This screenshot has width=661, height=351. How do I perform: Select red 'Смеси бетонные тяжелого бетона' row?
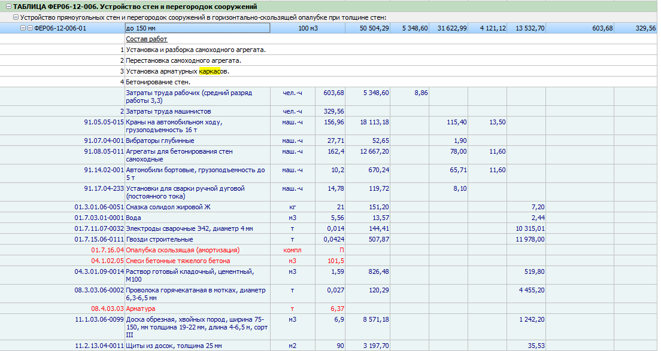tap(178, 261)
